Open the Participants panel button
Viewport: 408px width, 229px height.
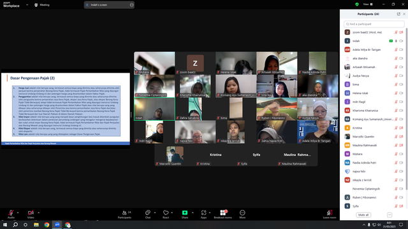[125, 214]
